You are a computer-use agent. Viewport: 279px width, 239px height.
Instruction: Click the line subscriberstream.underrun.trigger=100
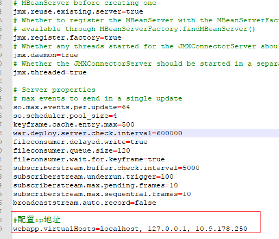click(x=93, y=177)
